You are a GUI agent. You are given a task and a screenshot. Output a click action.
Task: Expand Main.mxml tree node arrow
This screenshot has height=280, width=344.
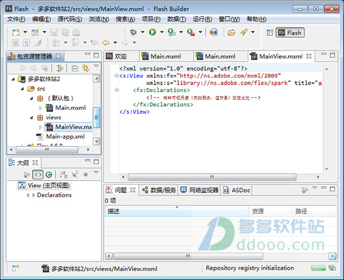tap(41, 108)
